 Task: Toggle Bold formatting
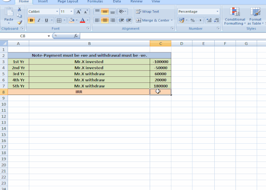31,21
